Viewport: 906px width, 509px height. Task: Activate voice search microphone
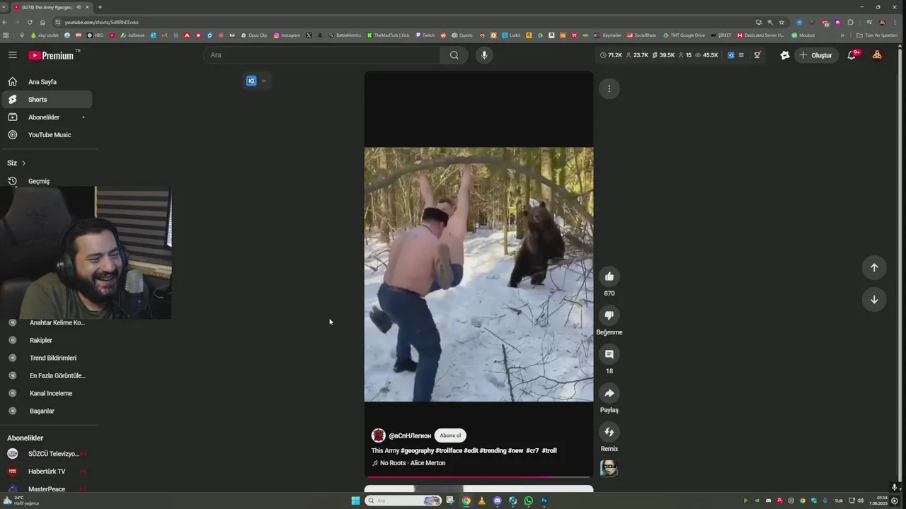click(484, 55)
